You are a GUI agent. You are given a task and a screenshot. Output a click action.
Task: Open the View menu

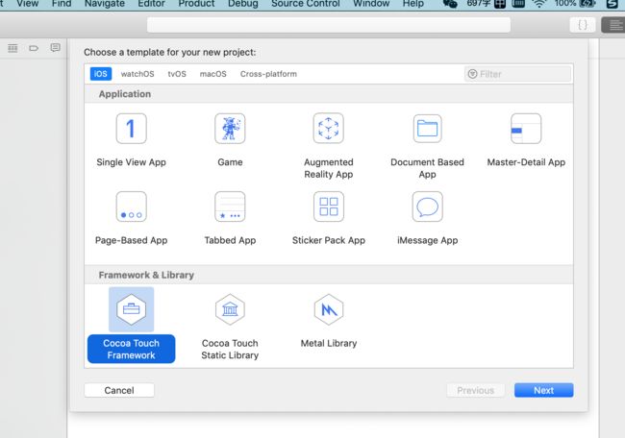click(x=28, y=4)
